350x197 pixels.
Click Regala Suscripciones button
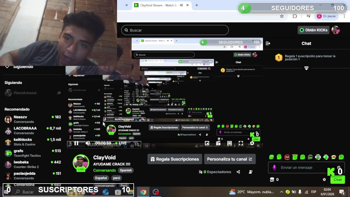click(175, 159)
